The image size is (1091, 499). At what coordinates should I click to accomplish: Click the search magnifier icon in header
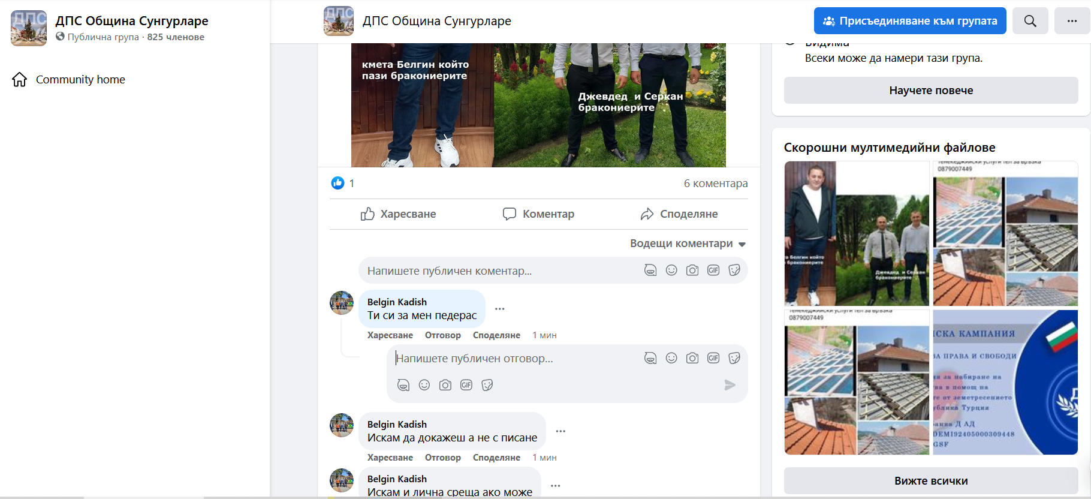tap(1030, 21)
